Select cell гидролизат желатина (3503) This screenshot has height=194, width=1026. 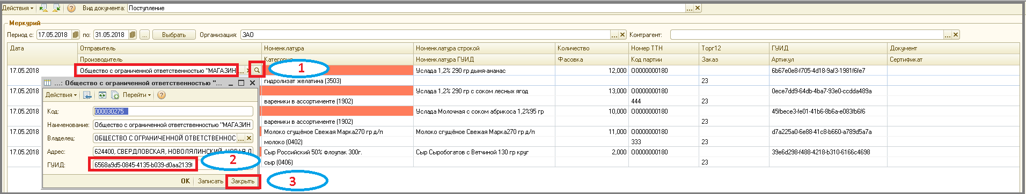click(x=338, y=81)
